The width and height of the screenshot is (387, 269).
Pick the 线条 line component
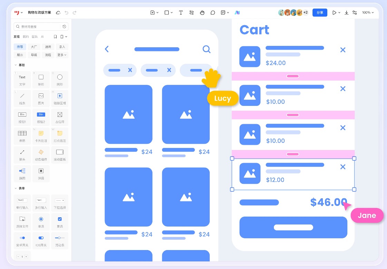tap(22, 99)
